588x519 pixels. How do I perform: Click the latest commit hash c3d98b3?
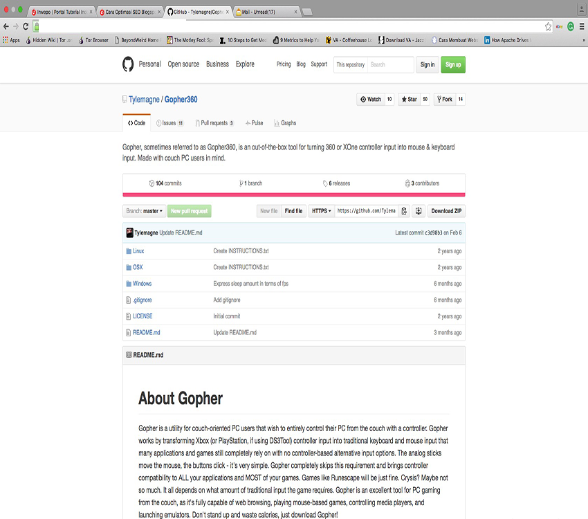[x=434, y=233]
